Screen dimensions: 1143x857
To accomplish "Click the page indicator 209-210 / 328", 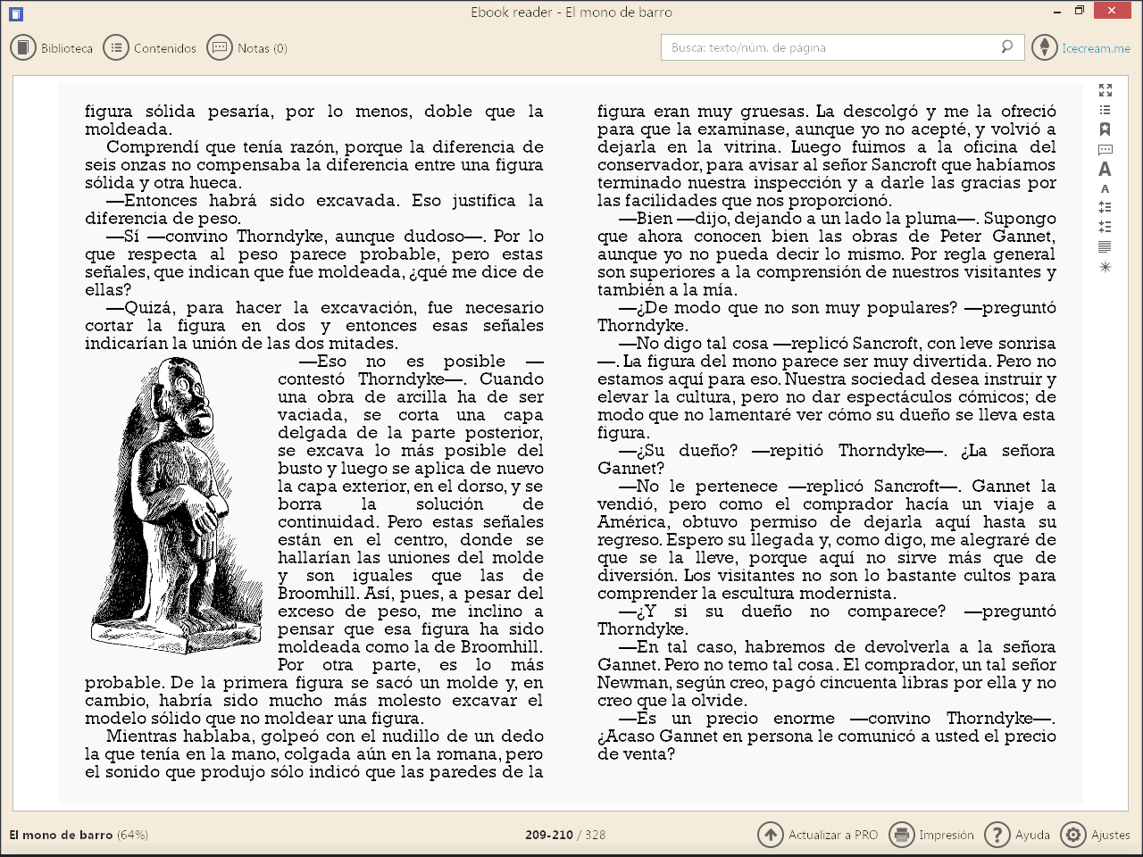I will 565,835.
